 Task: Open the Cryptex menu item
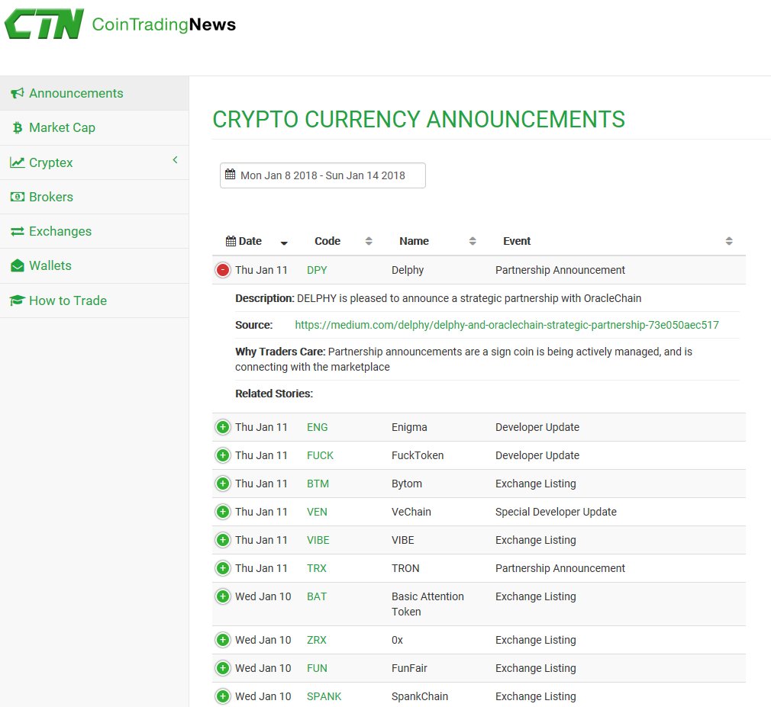tap(95, 162)
